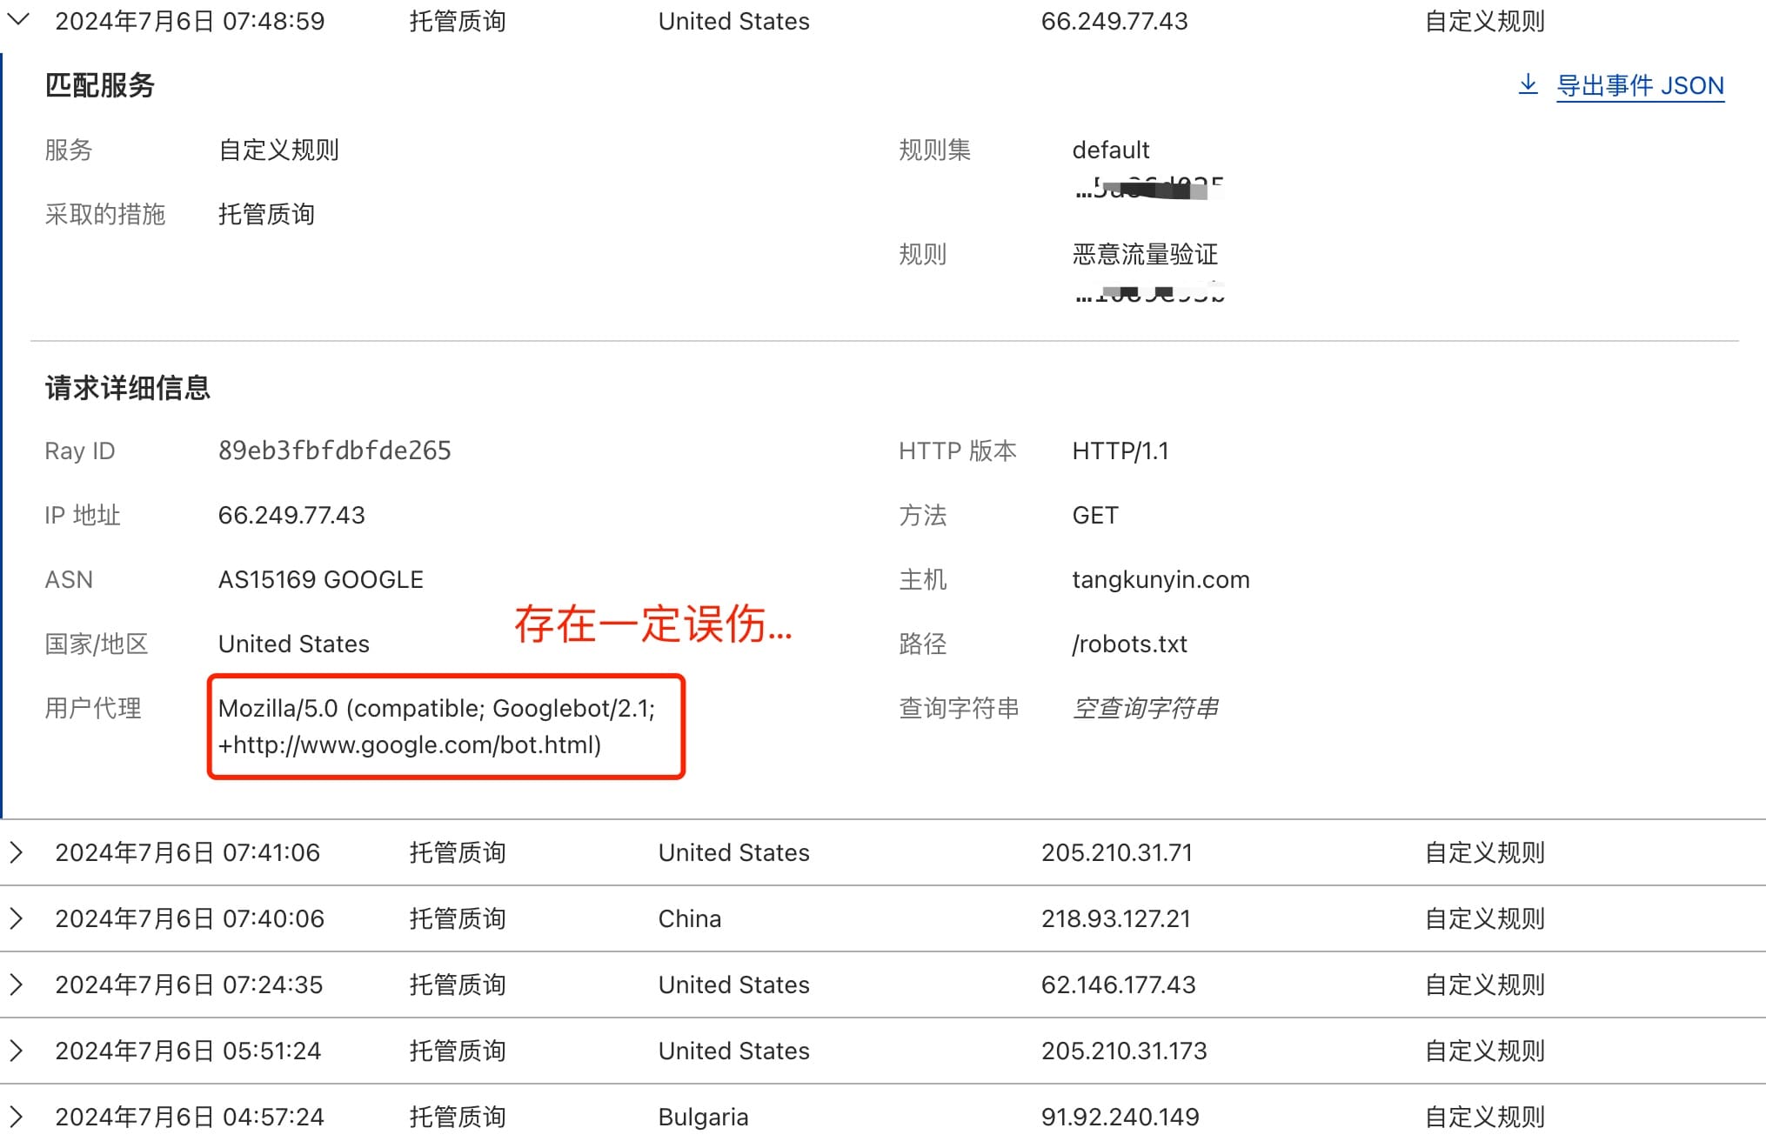Open the 导出事件 JSON link
1766x1148 pixels.
click(x=1639, y=85)
